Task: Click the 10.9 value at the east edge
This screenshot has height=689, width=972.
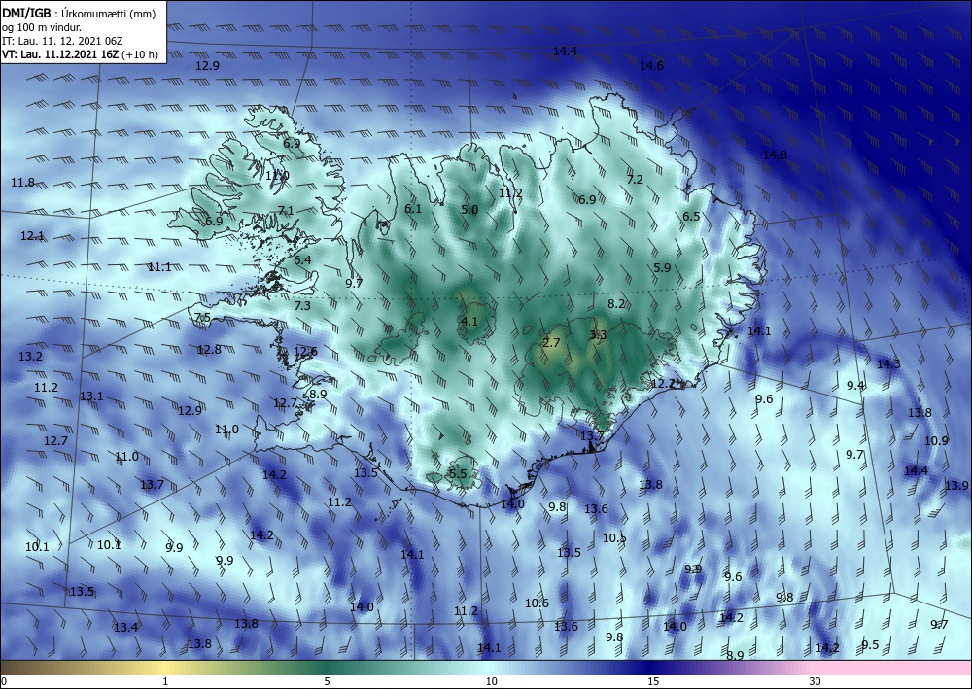Action: pyautogui.click(x=937, y=441)
